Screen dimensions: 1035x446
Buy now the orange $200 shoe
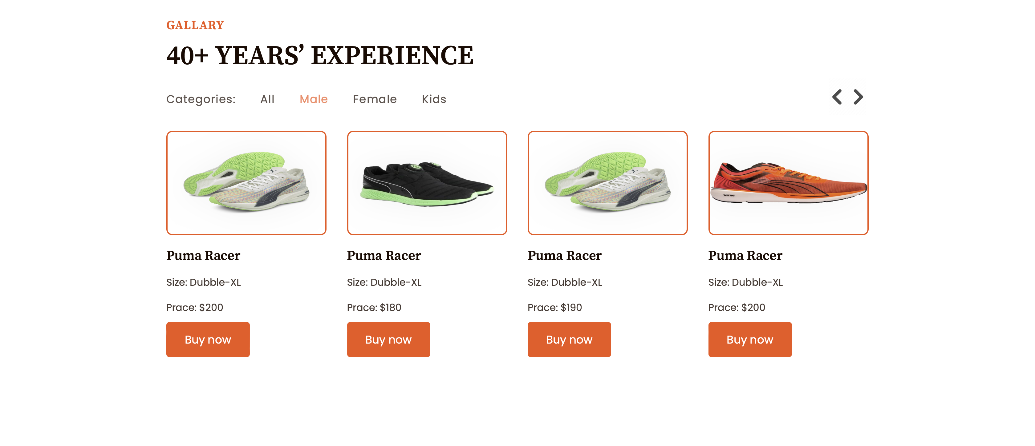click(x=750, y=339)
